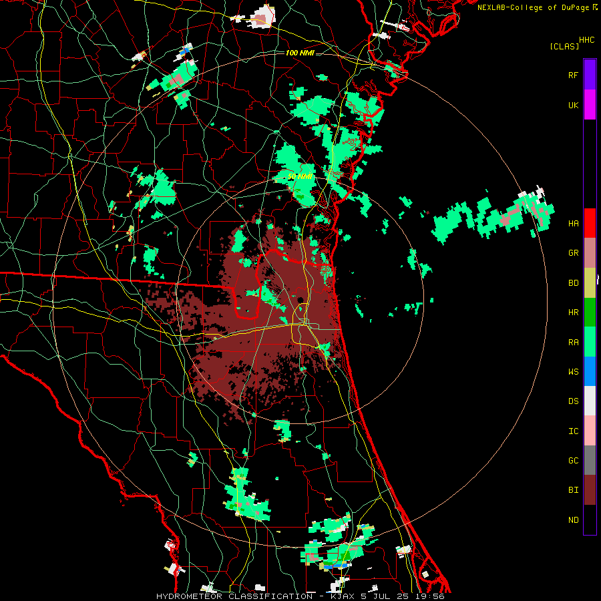
Task: Click the bright green RA legend swatch
Action: pyautogui.click(x=590, y=342)
